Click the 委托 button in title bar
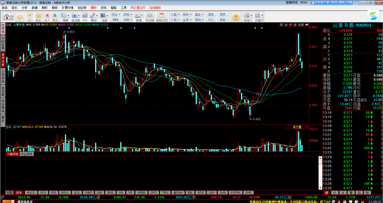 (x=342, y=3)
